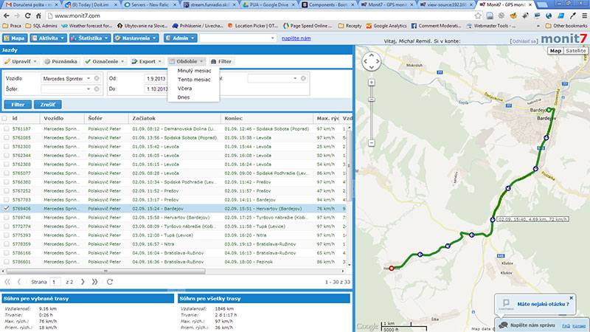Jump to last page of results

(94, 282)
